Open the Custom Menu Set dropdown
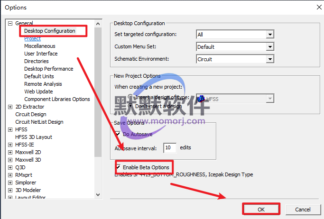The height and width of the screenshot is (219, 324). tap(270, 47)
